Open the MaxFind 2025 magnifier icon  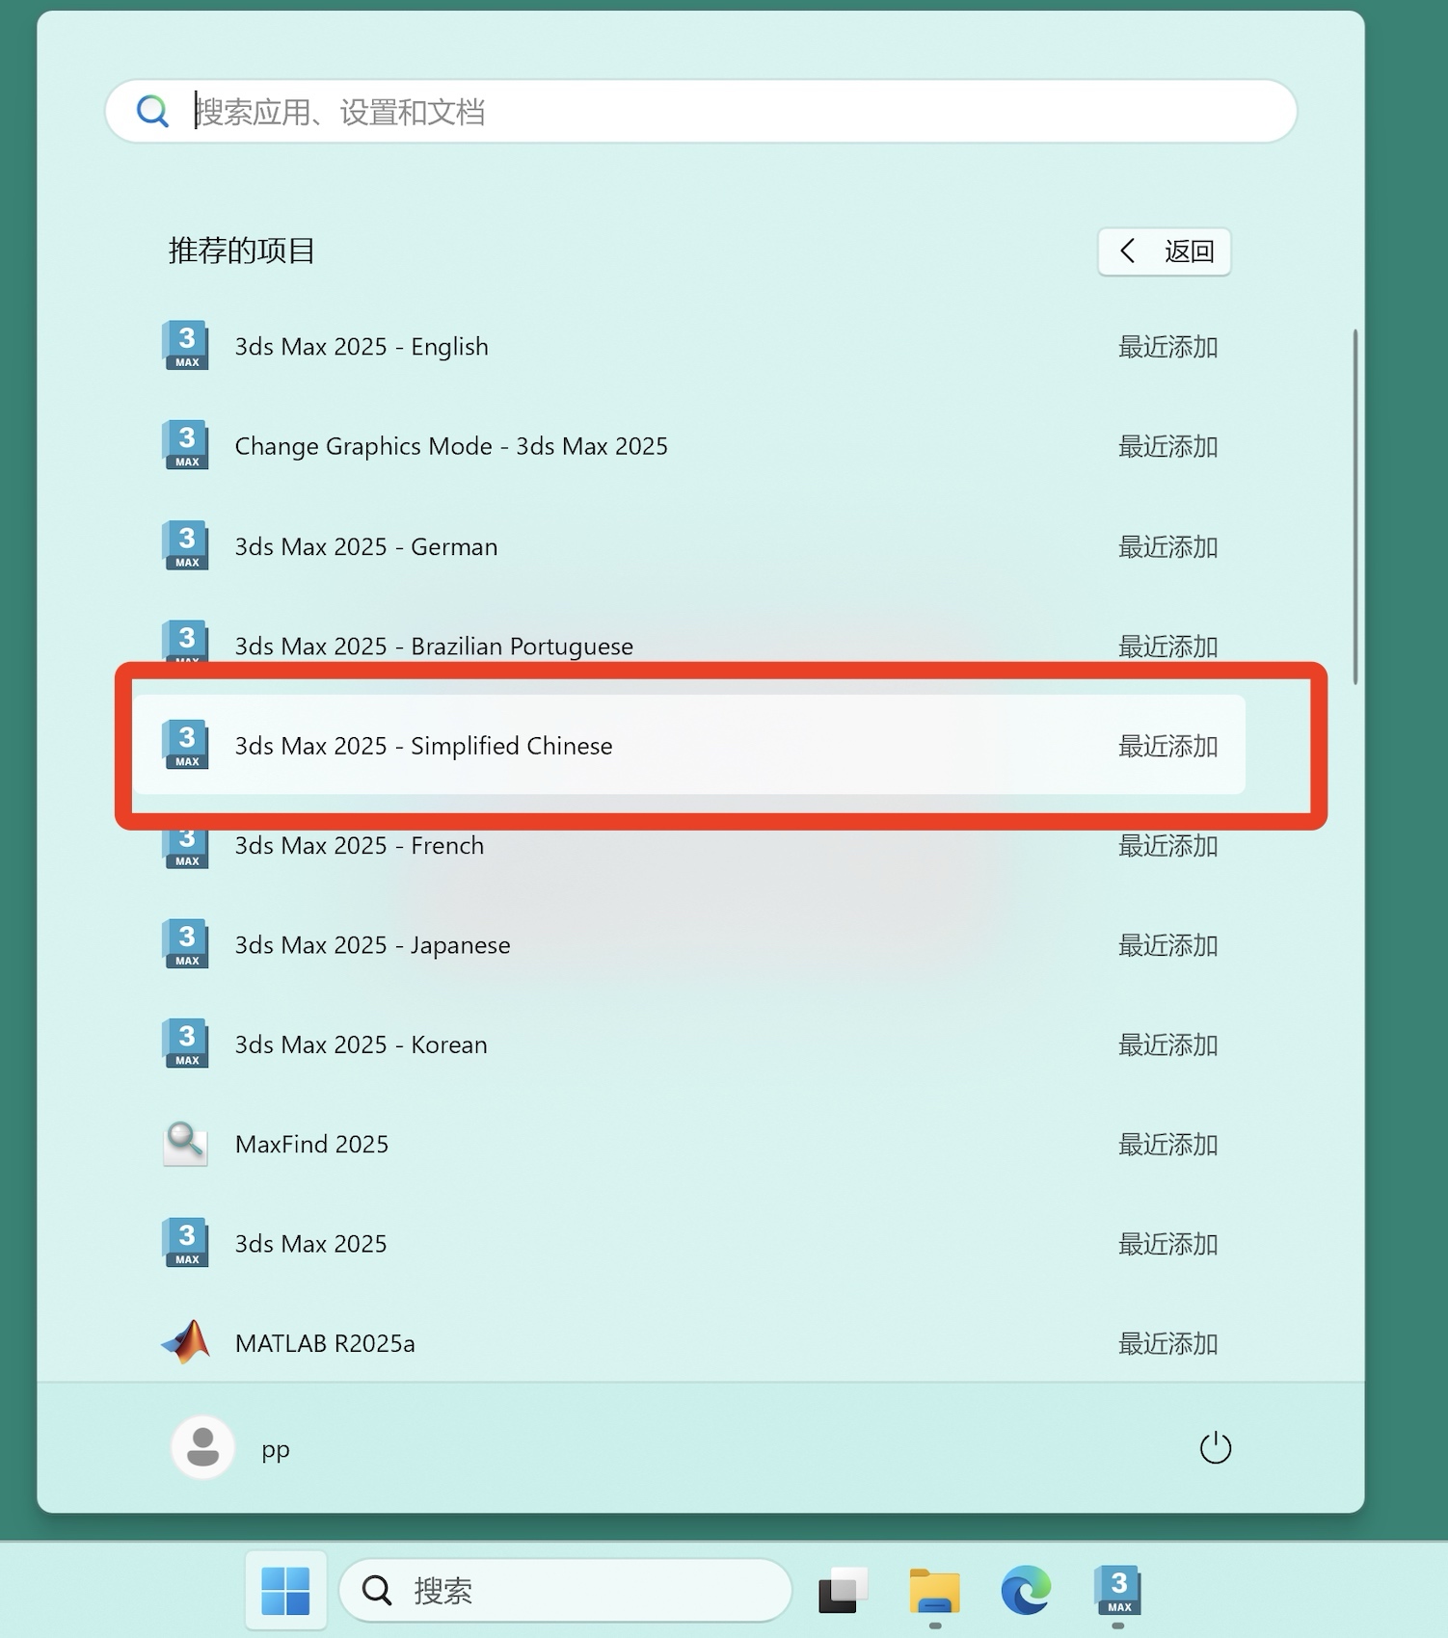186,1144
